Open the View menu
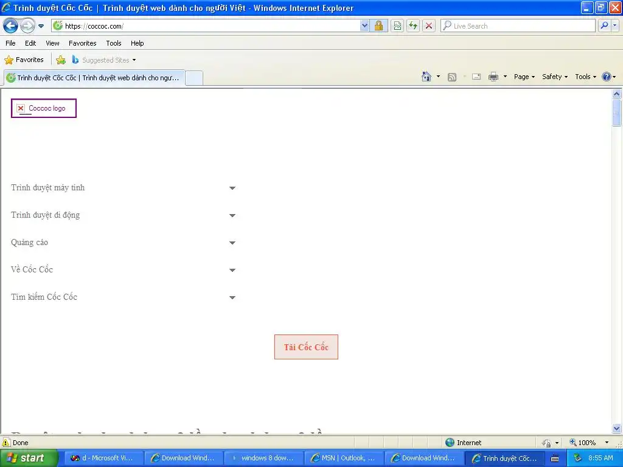The image size is (623, 467). [52, 43]
